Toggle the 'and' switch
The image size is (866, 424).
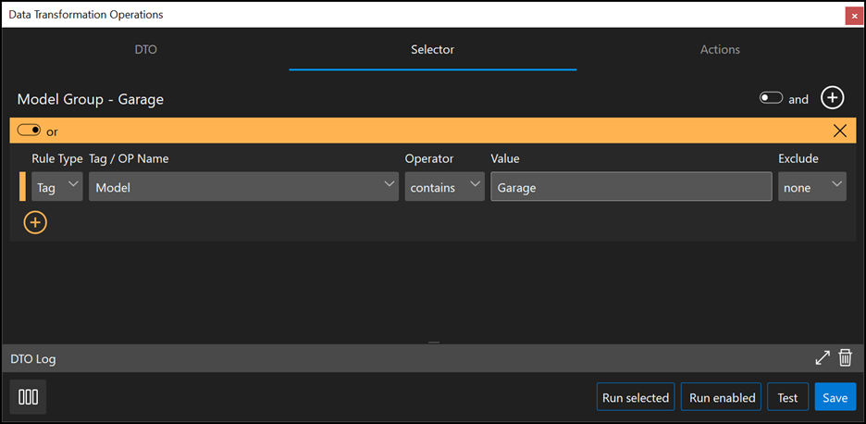771,98
